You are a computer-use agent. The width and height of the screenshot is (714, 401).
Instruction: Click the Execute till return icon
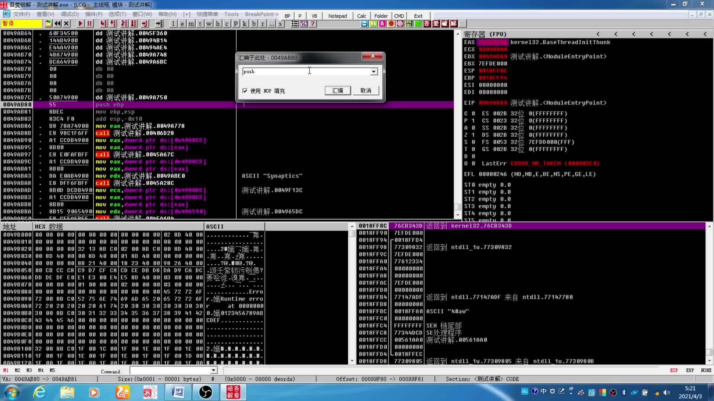point(145,24)
